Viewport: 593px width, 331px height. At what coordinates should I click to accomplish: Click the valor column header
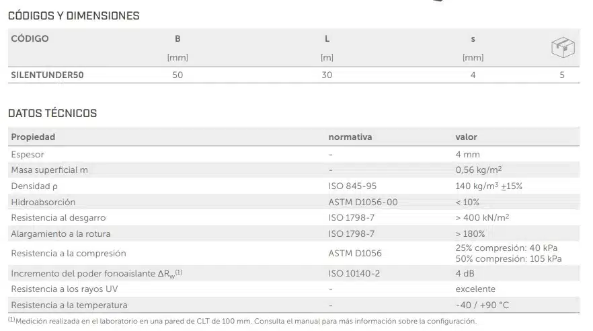[x=466, y=137]
